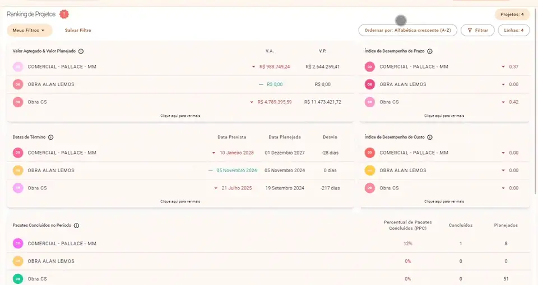Open the Linhas: 4 selector
Viewport: 538px width, 285px height.
514,30
